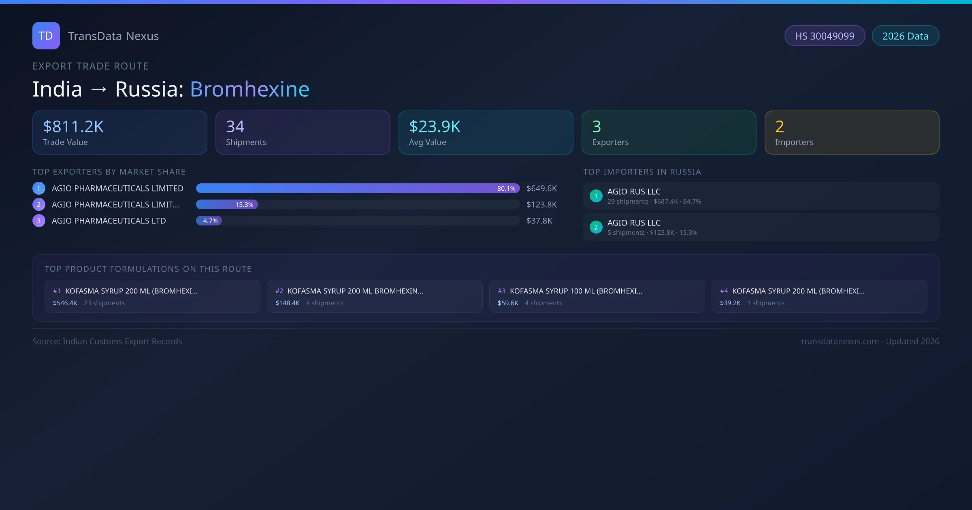Select the 34 Shipments card
972x510 pixels.
click(303, 133)
